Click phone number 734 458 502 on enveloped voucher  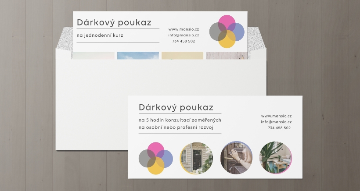point(184,41)
